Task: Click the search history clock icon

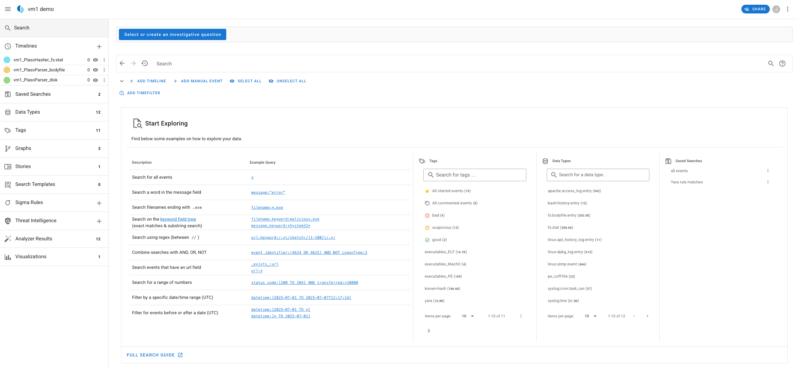Action: coord(145,64)
